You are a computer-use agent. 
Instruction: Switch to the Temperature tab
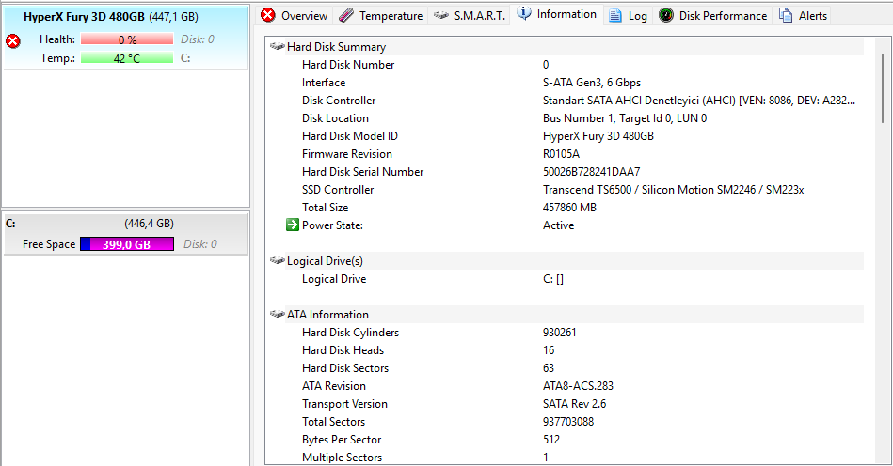click(x=380, y=15)
